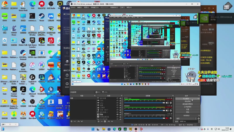
Task: Open the 帮助(H) menu in OBS
Action: [129, 7]
